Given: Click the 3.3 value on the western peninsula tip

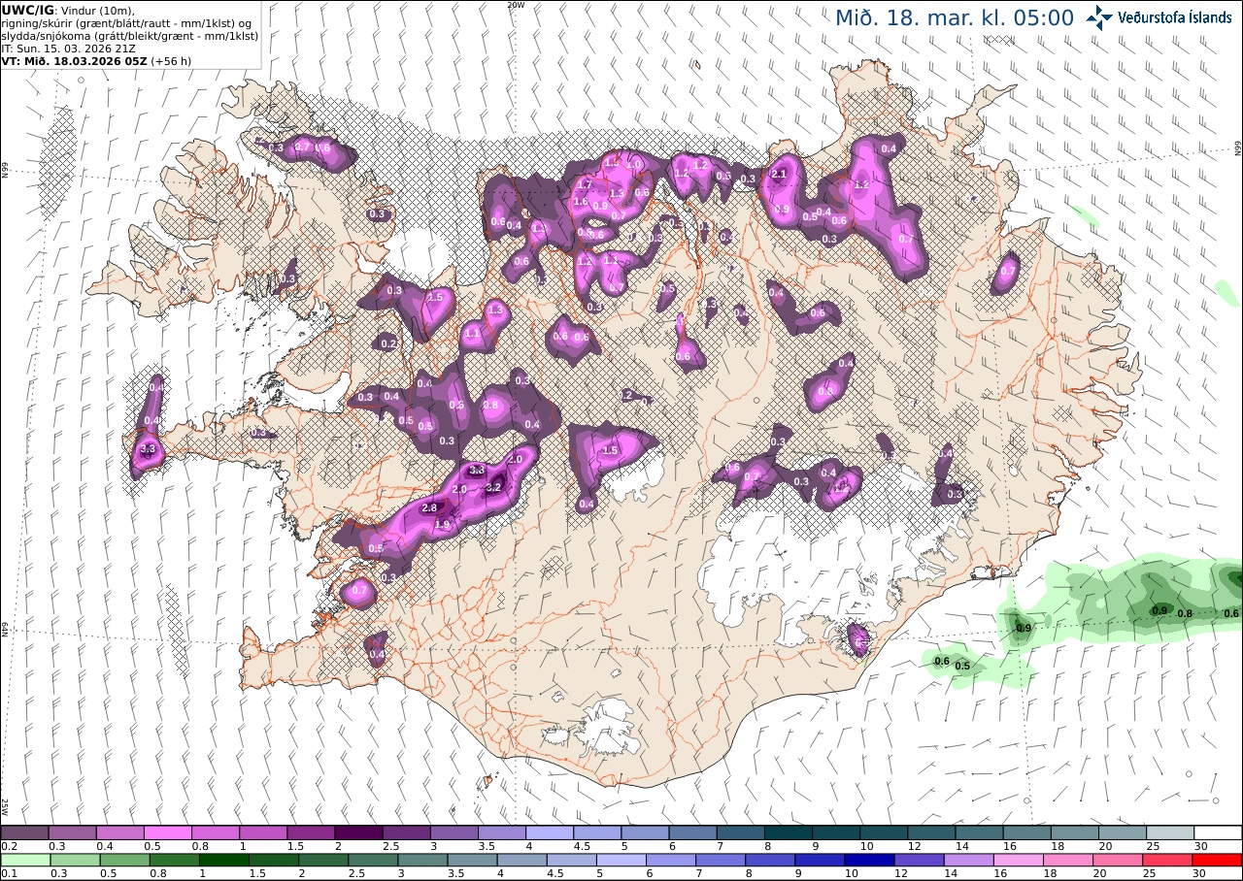Looking at the screenshot, I should pos(148,450).
